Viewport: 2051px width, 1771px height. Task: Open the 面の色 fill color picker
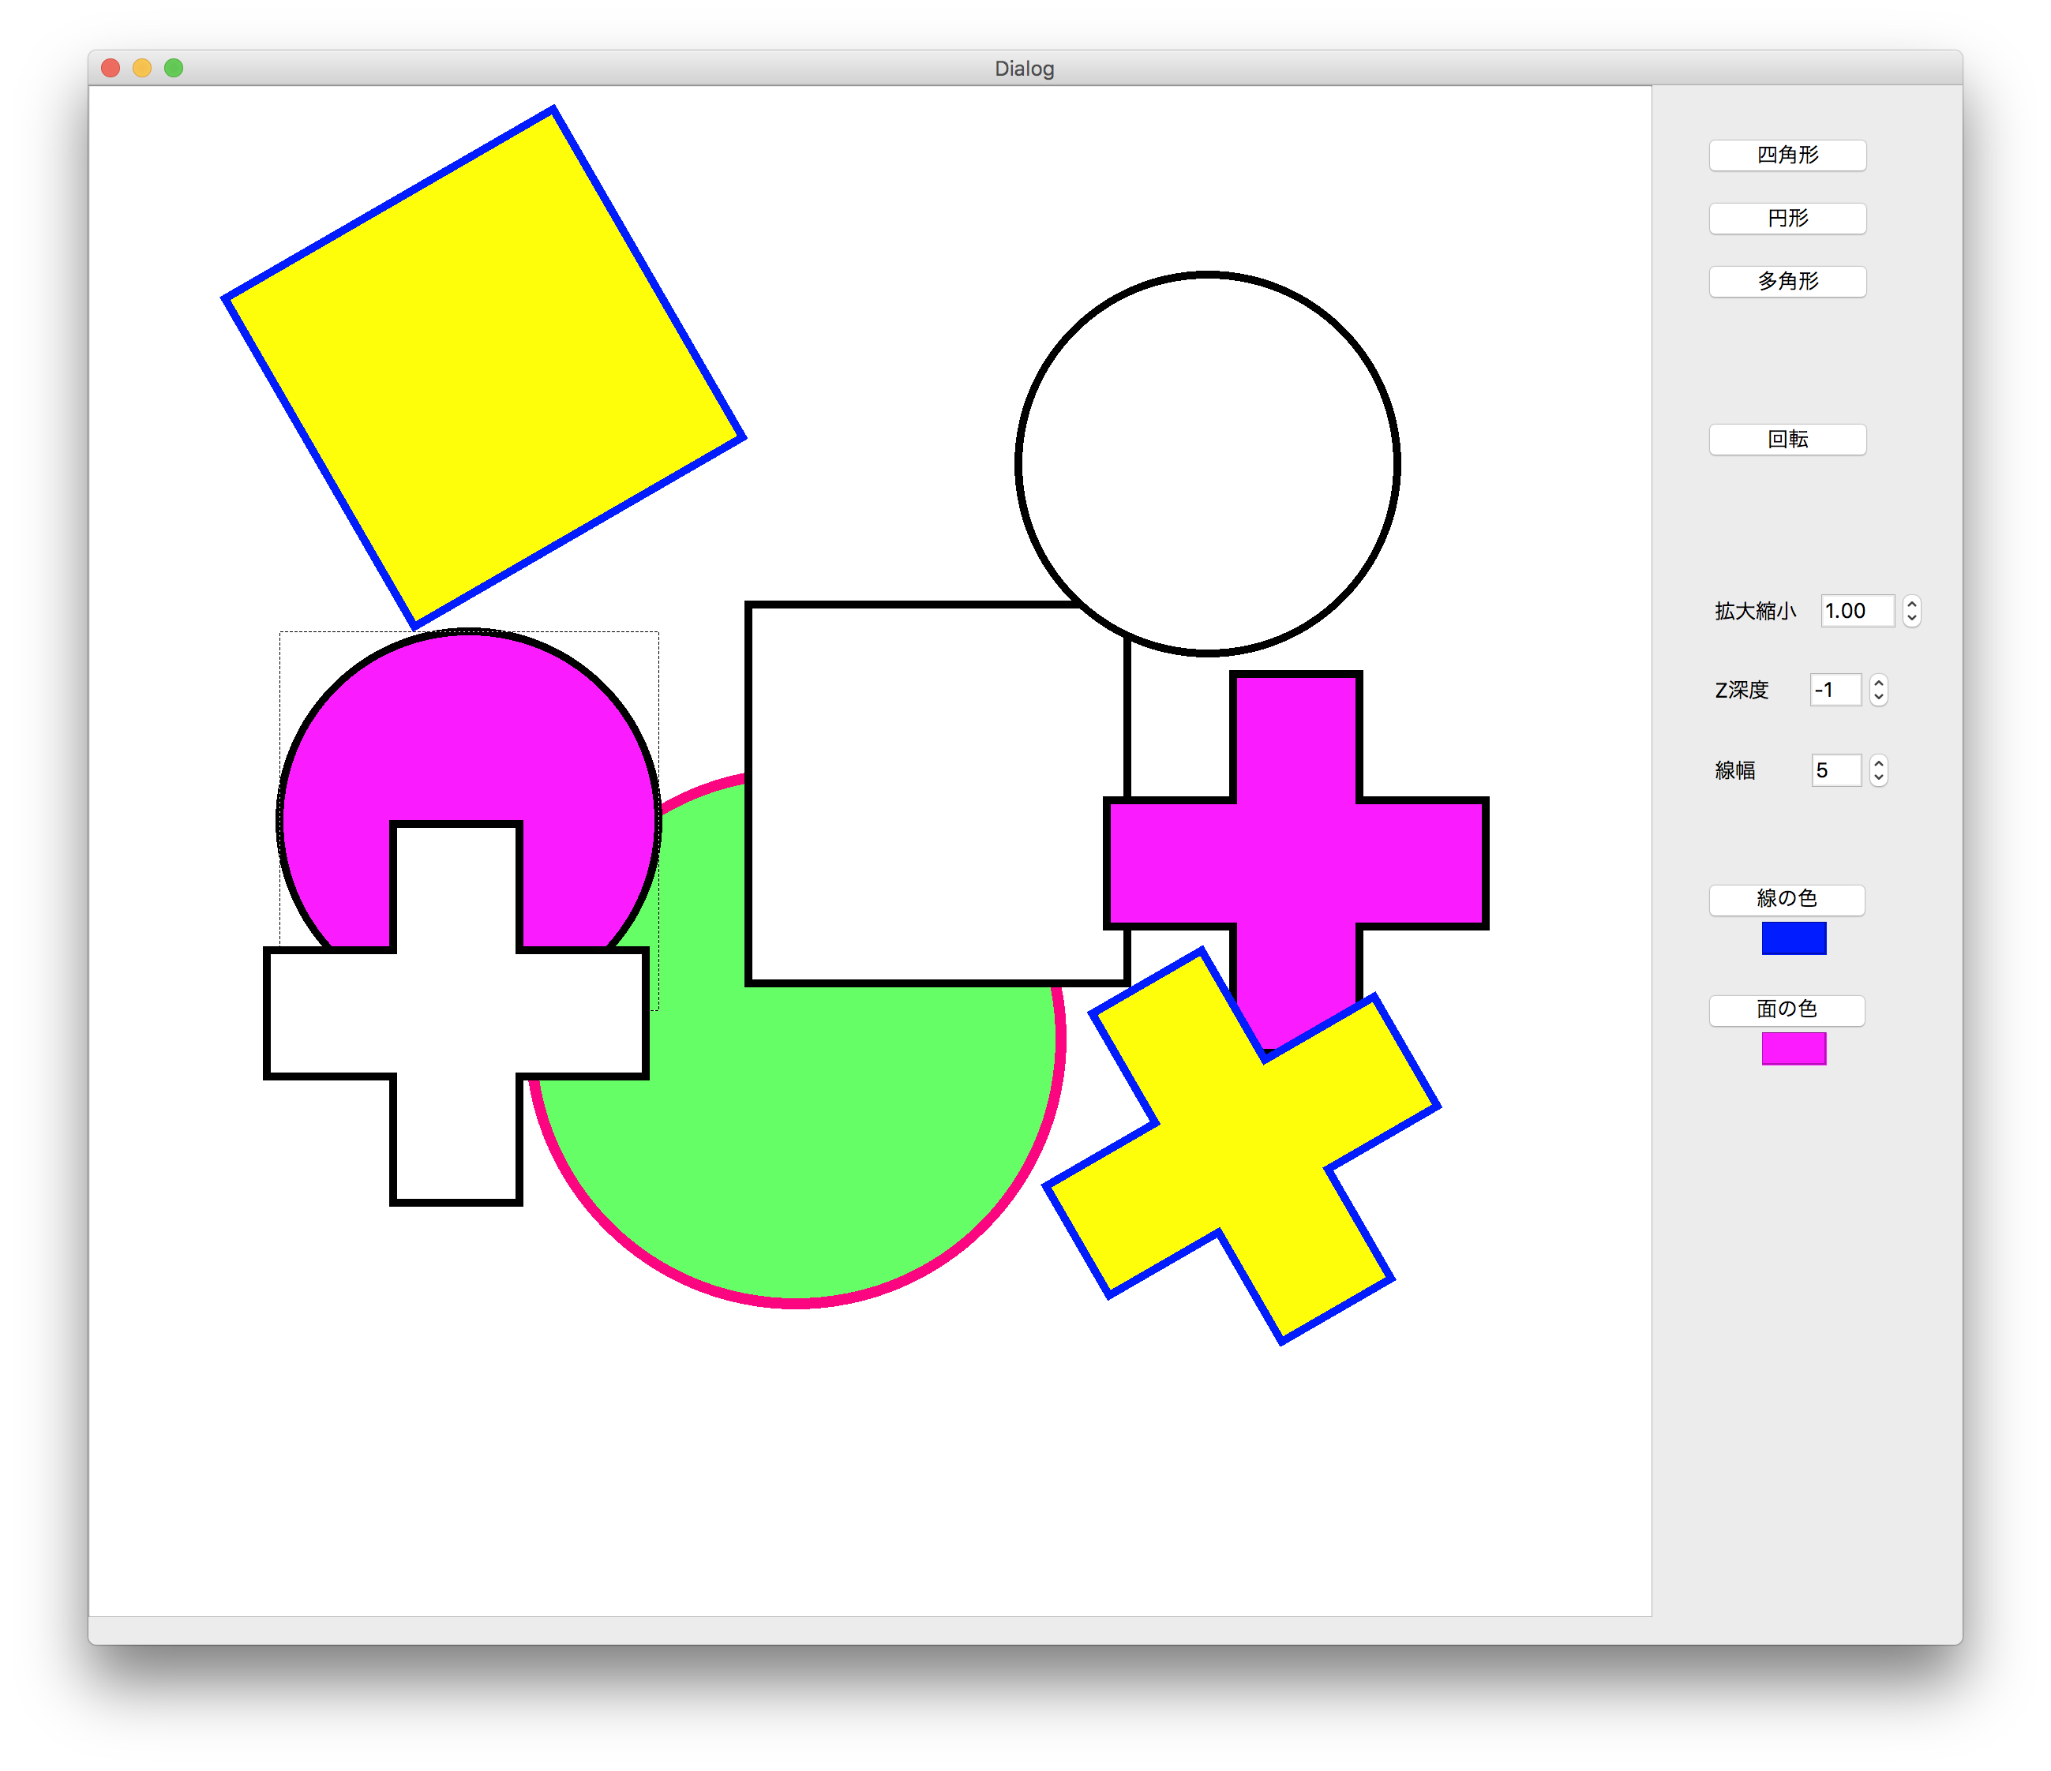(1786, 1010)
